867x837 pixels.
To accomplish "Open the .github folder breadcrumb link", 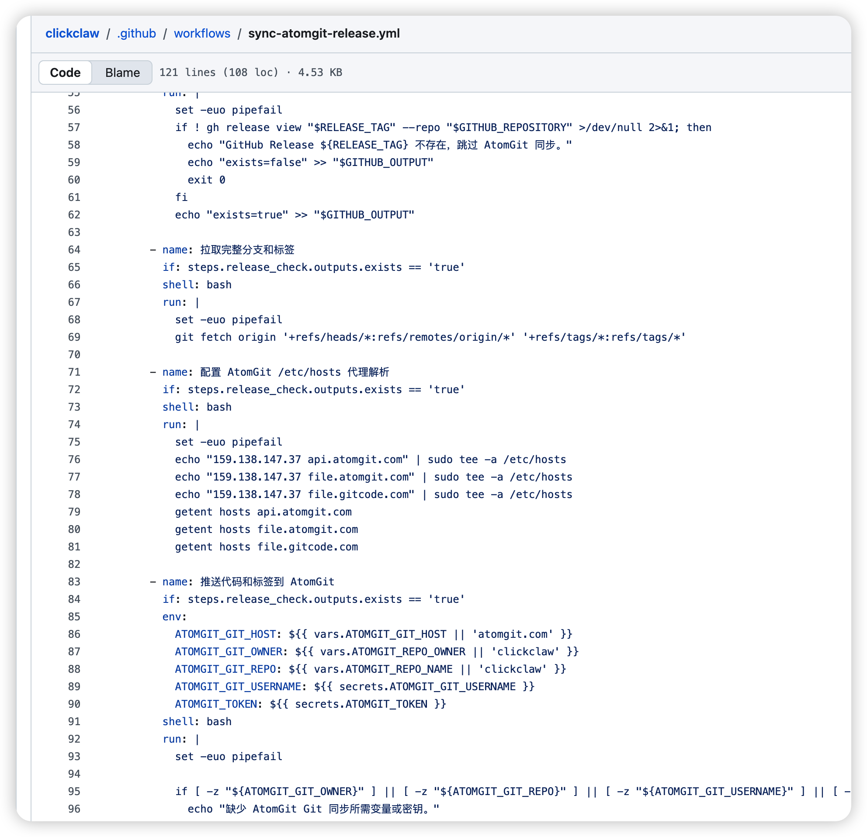I will (136, 34).
